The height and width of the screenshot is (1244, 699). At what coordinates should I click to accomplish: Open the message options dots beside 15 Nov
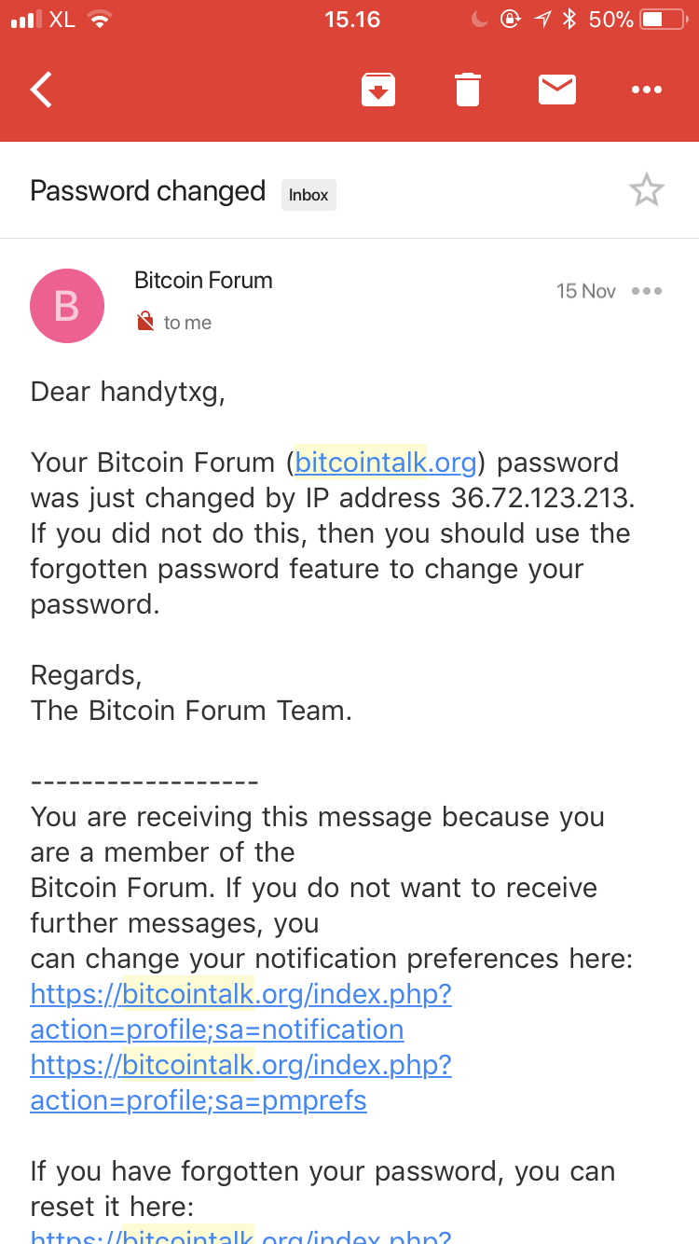pyautogui.click(x=647, y=291)
